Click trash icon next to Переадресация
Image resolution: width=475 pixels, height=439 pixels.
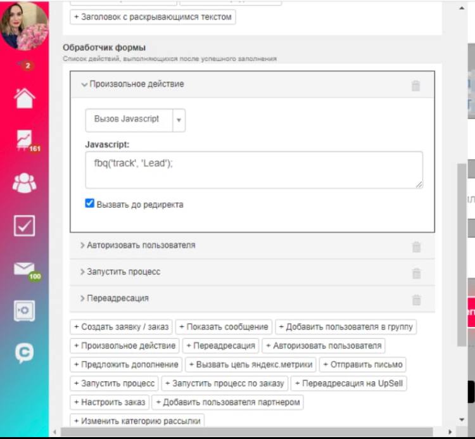416,300
